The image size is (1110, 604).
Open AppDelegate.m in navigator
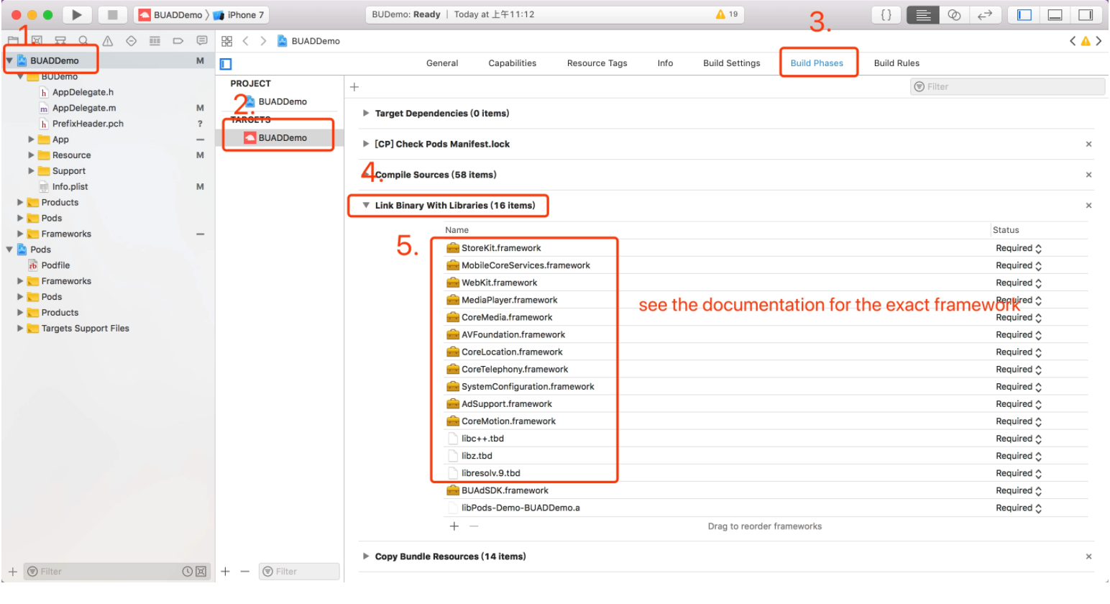84,108
